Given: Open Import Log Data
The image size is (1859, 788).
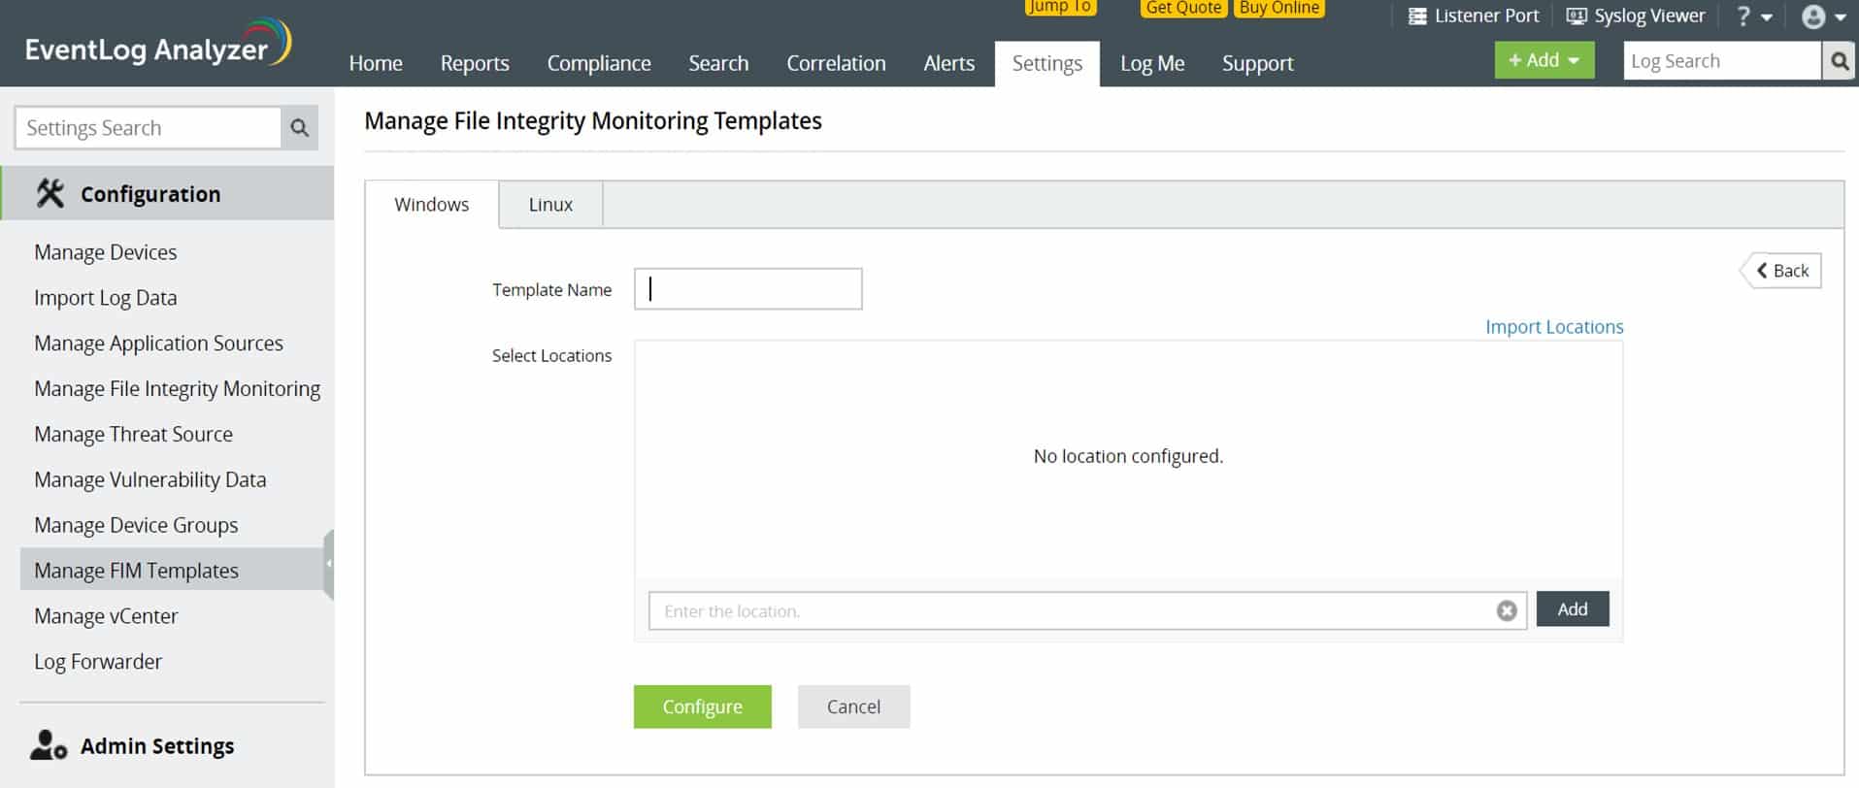Looking at the screenshot, I should point(106,298).
